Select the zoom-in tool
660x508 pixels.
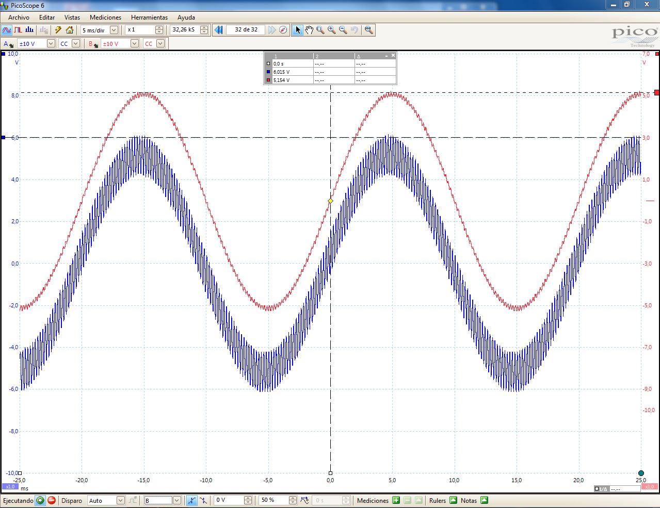(332, 30)
